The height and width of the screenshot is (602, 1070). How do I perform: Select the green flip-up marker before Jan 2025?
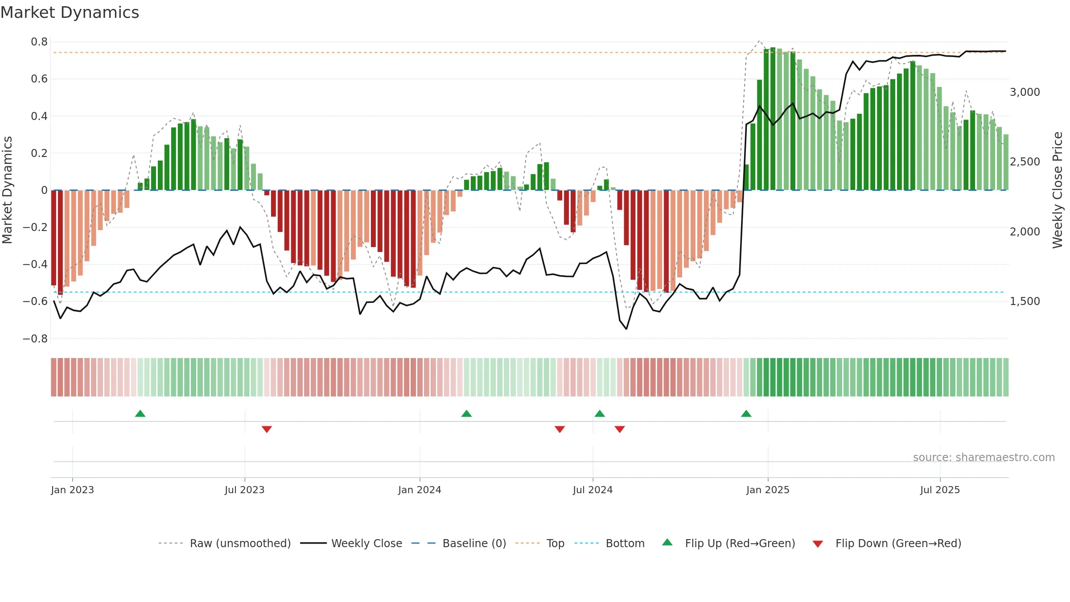(746, 413)
